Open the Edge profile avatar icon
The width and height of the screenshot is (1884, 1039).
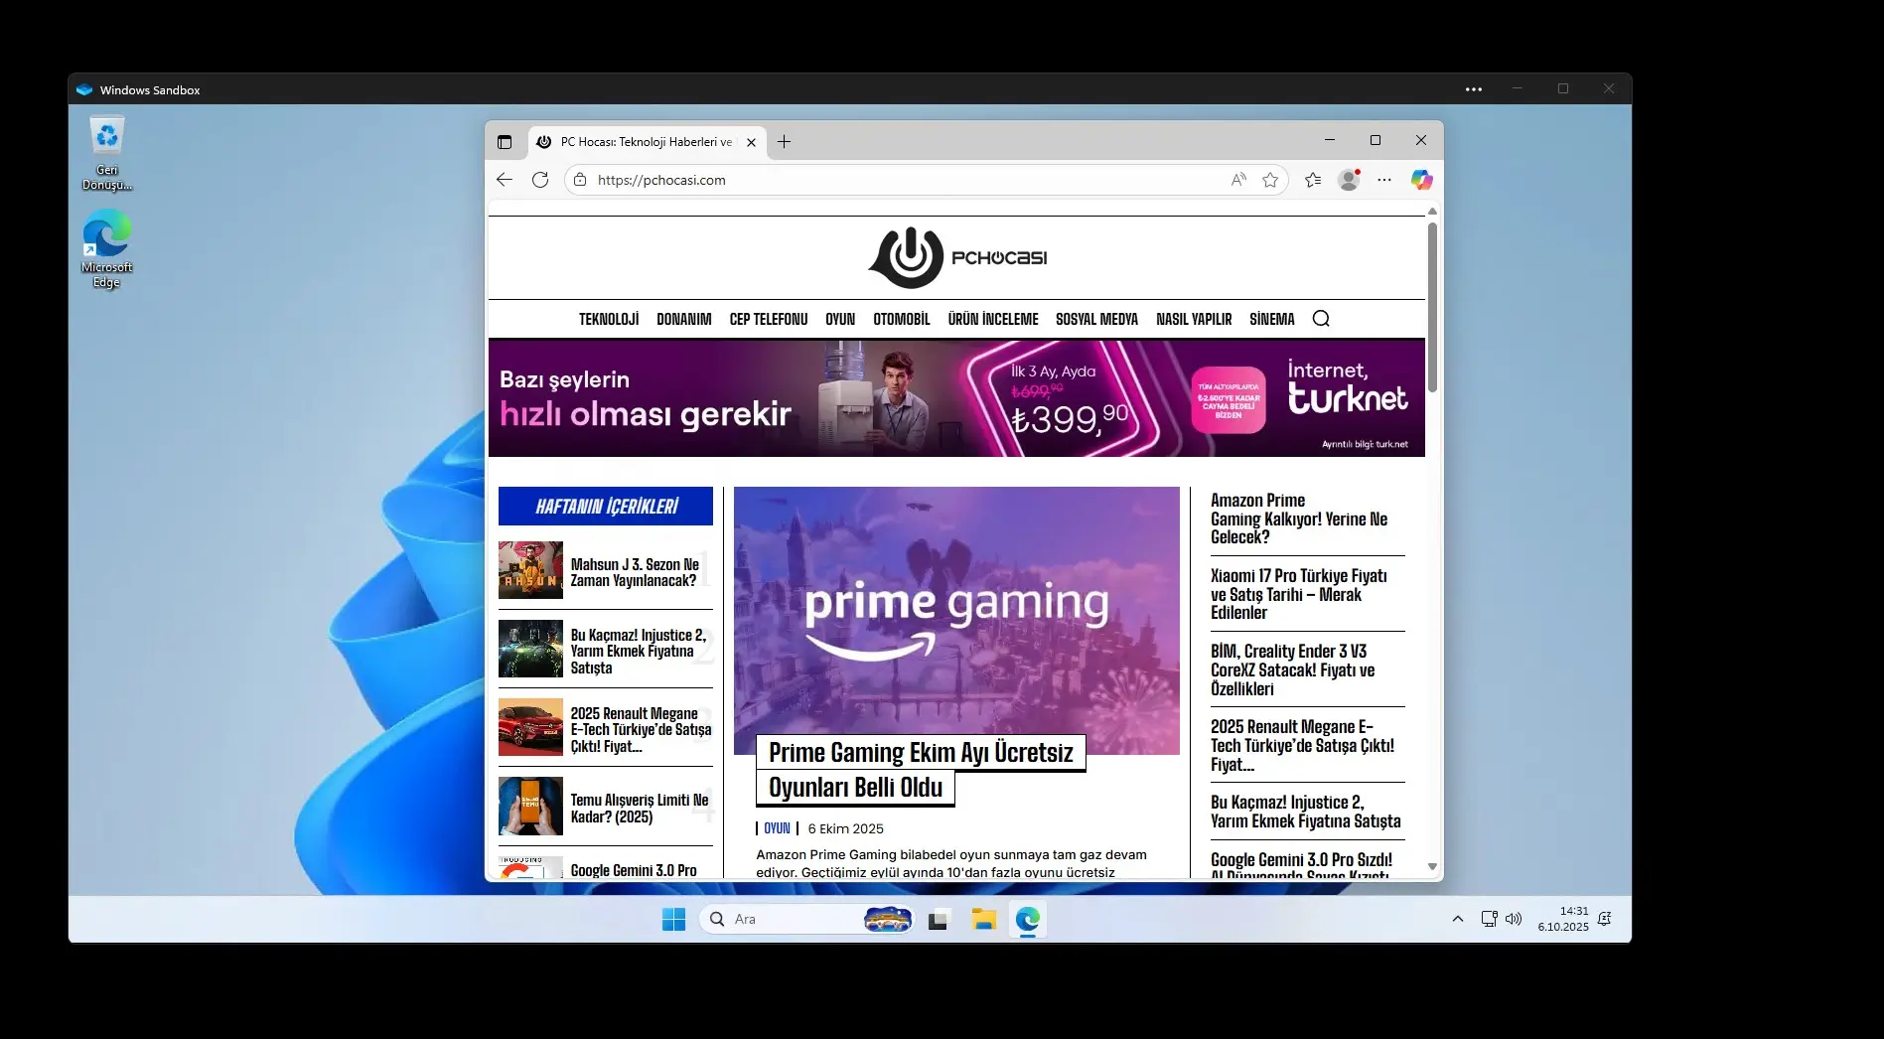pos(1348,180)
